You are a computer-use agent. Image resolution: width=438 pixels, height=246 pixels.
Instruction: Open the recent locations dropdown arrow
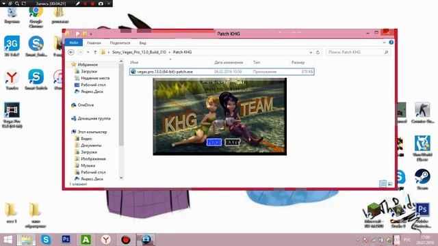coord(88,52)
